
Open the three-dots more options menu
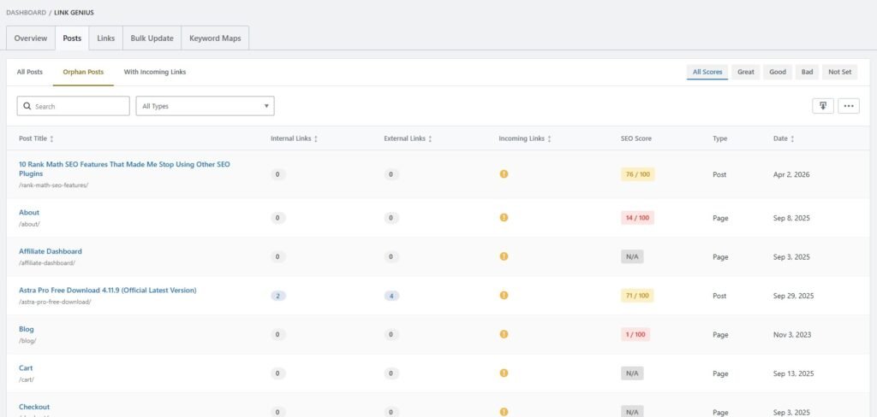[849, 106]
